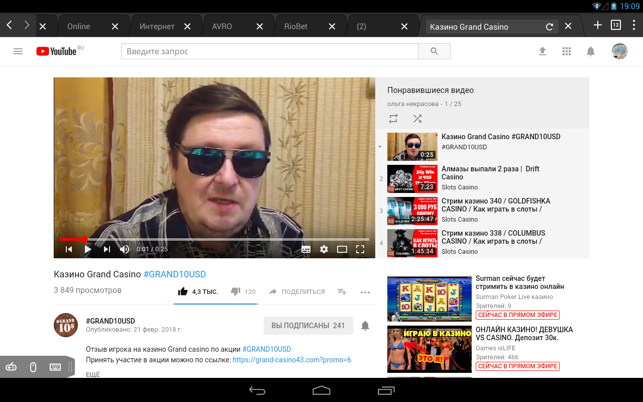
Task: Open first playlist item Казино Grand Casino thumbnail
Action: pos(412,147)
